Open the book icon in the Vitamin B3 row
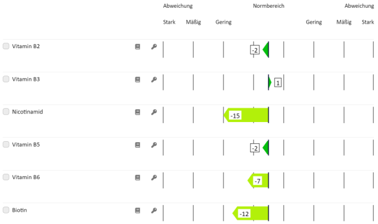The image size is (378, 224). pos(137,80)
